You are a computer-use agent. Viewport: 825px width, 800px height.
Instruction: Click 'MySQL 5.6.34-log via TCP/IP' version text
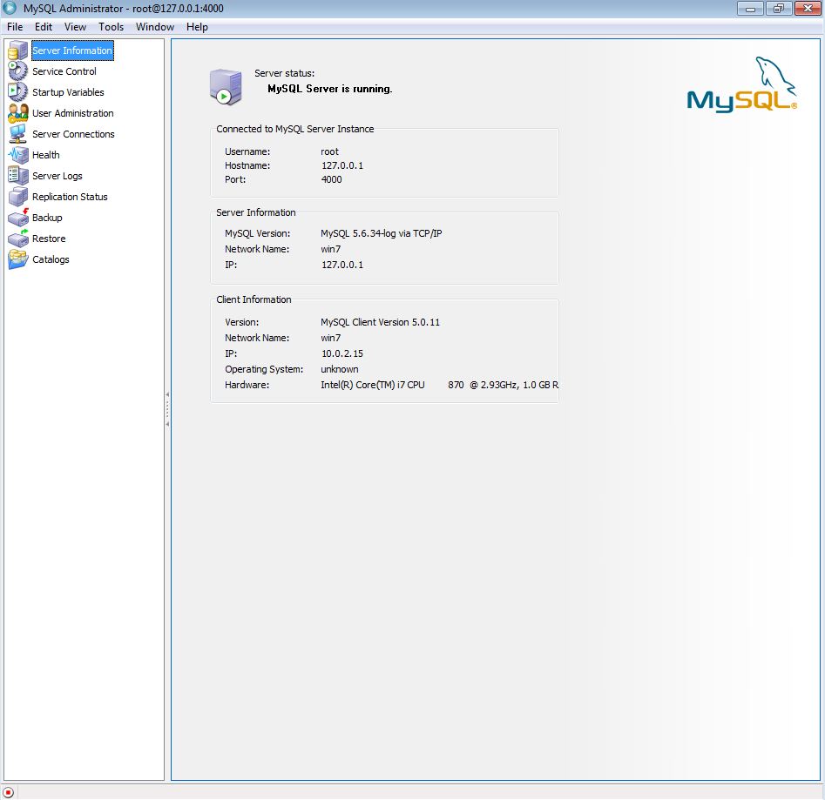coord(382,233)
